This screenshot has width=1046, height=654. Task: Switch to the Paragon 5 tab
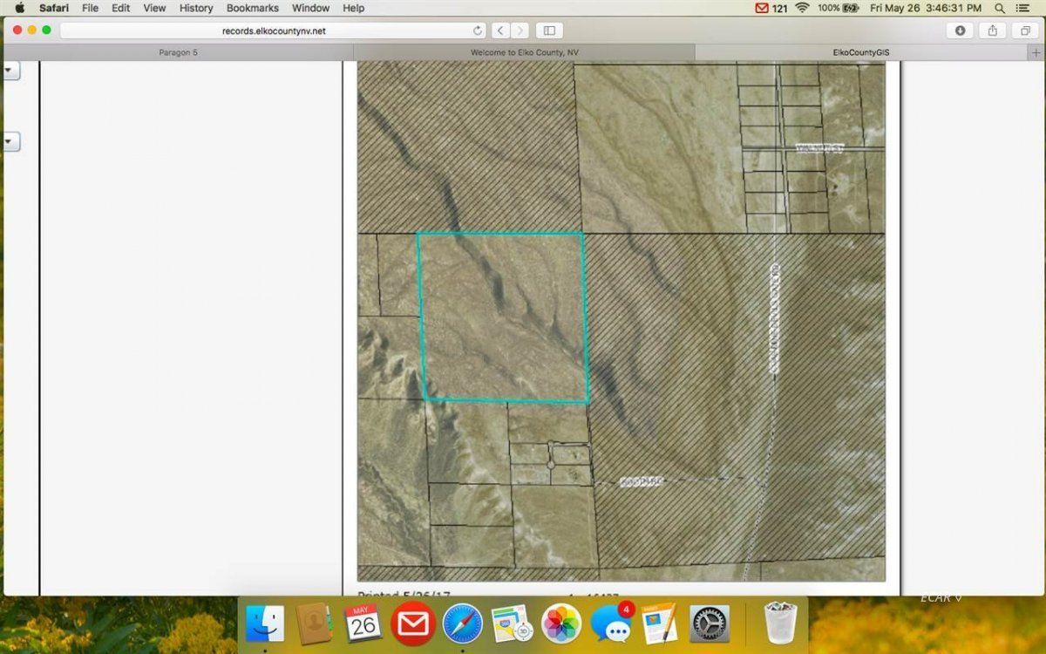[x=178, y=51]
